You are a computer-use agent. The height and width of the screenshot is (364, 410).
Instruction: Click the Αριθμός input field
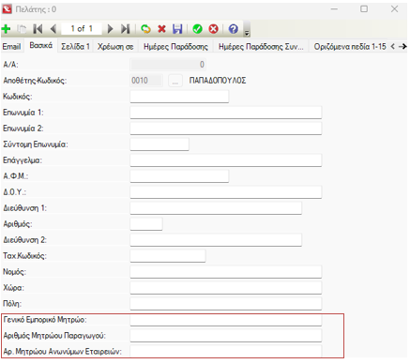[146, 224]
